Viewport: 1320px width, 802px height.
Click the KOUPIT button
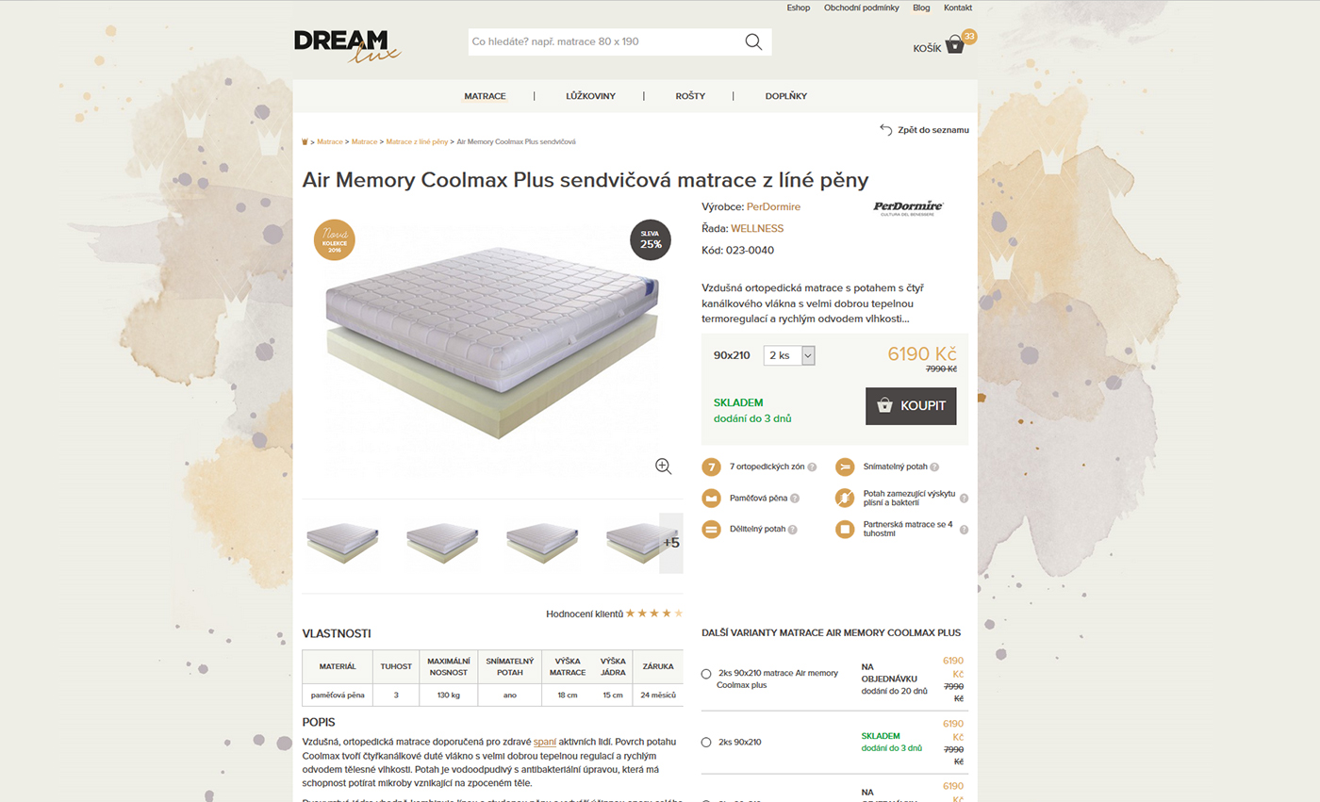click(911, 406)
